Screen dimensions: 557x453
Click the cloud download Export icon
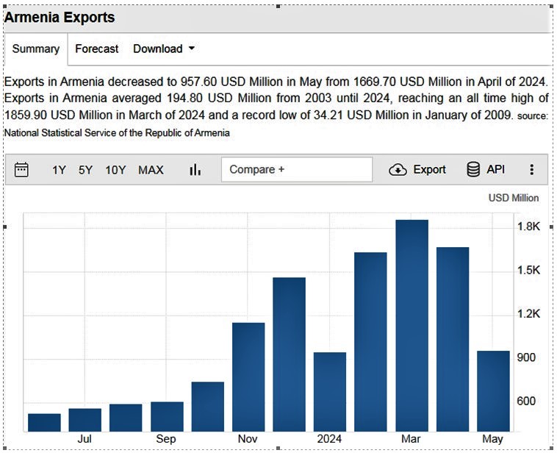coord(398,170)
